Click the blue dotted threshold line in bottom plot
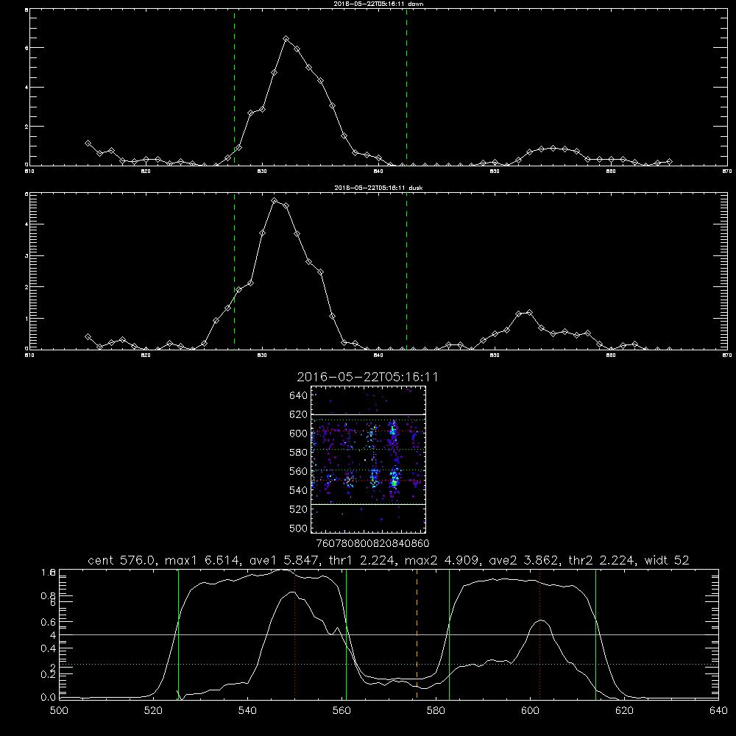 click(x=389, y=664)
